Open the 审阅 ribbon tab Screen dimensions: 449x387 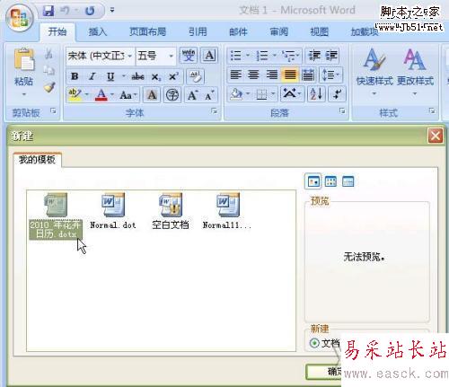point(279,31)
